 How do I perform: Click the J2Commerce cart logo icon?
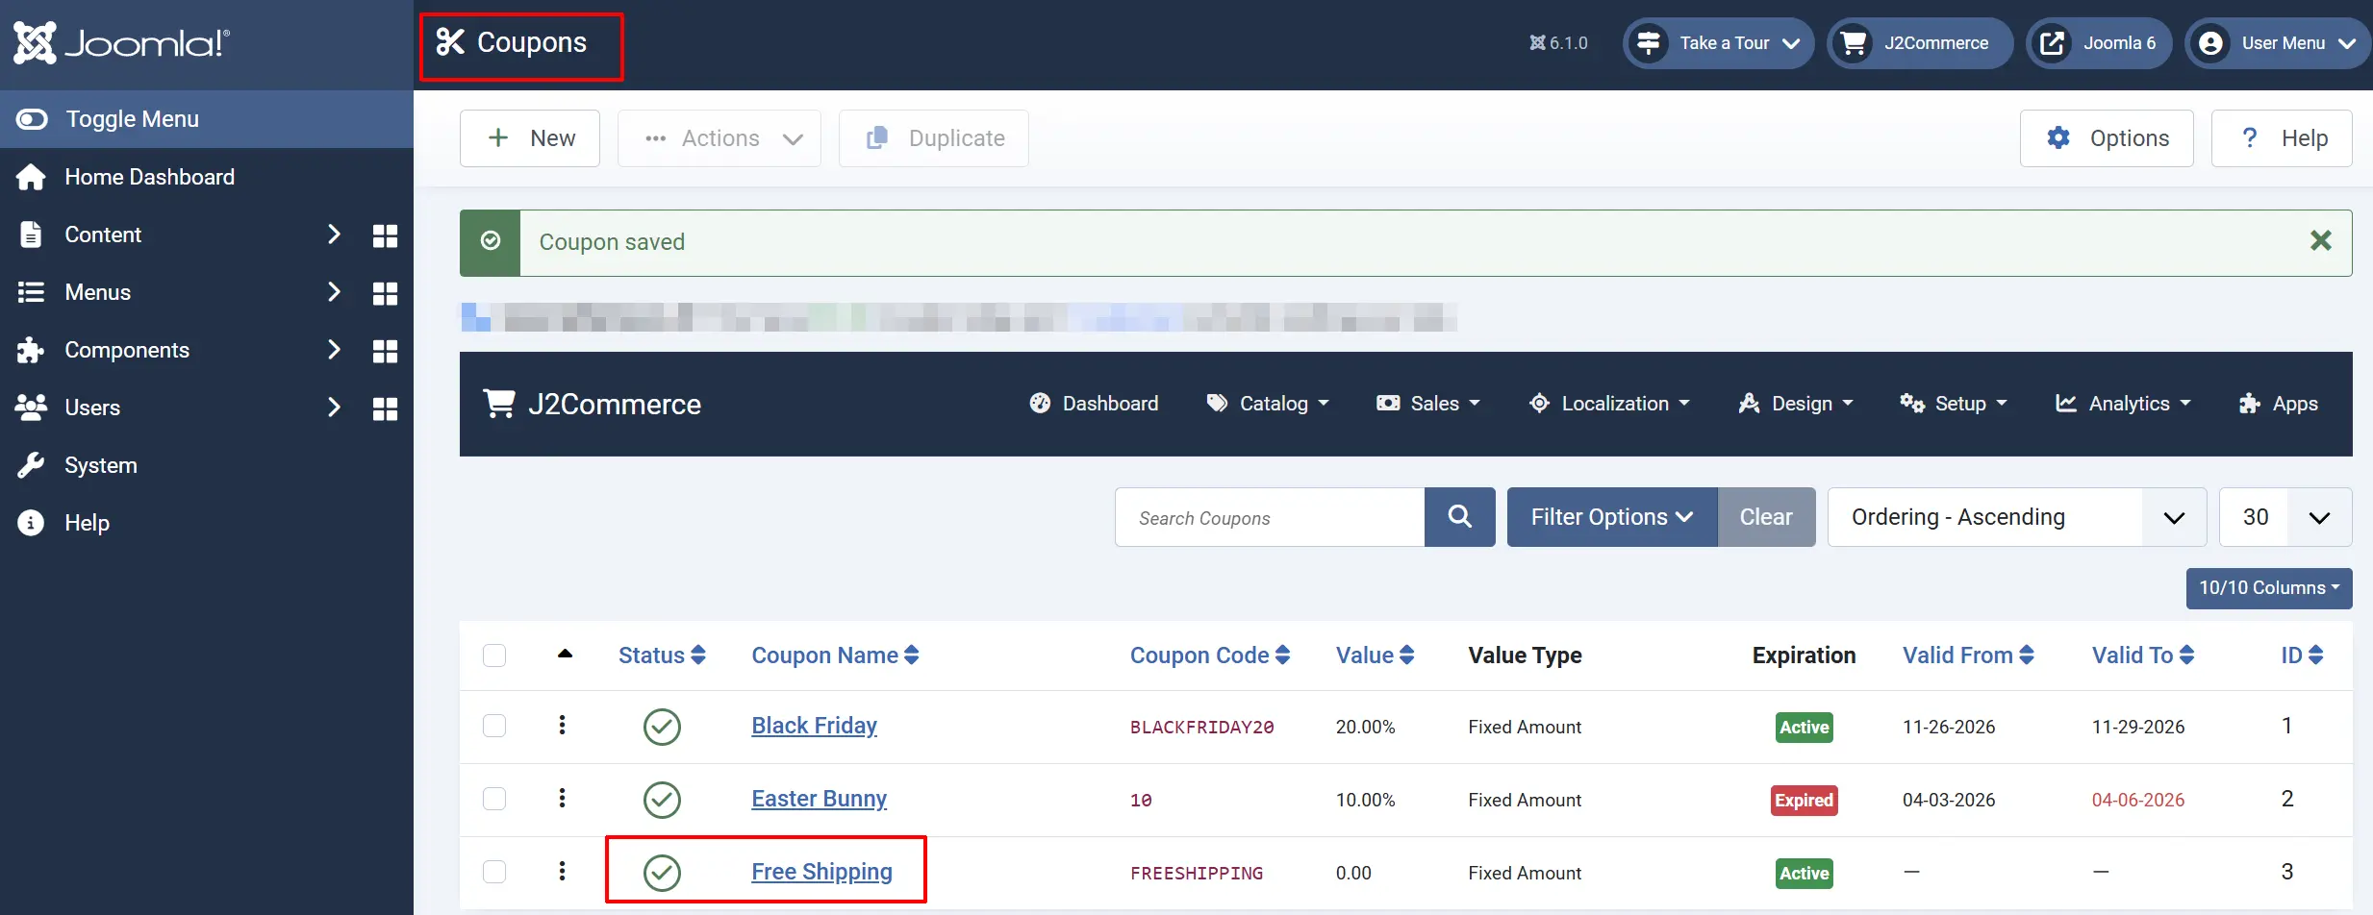click(x=498, y=404)
